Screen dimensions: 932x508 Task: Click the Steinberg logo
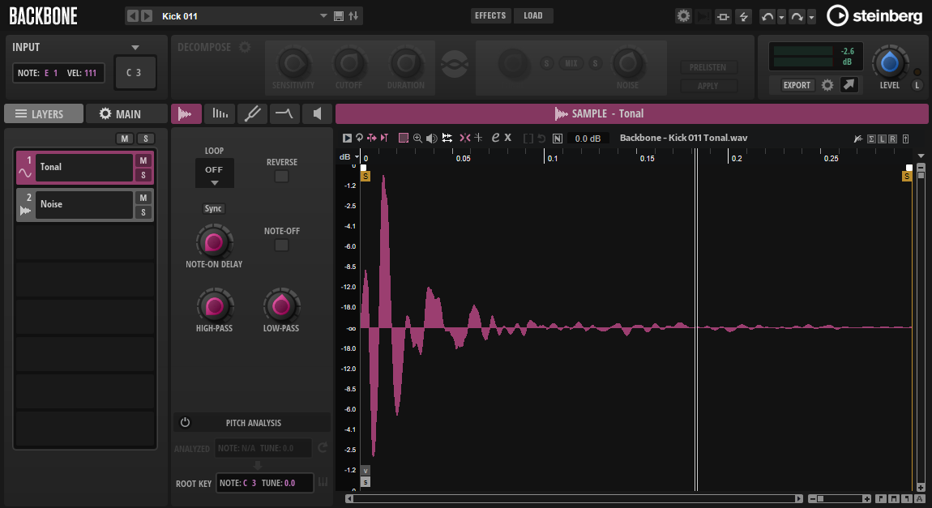click(x=874, y=16)
